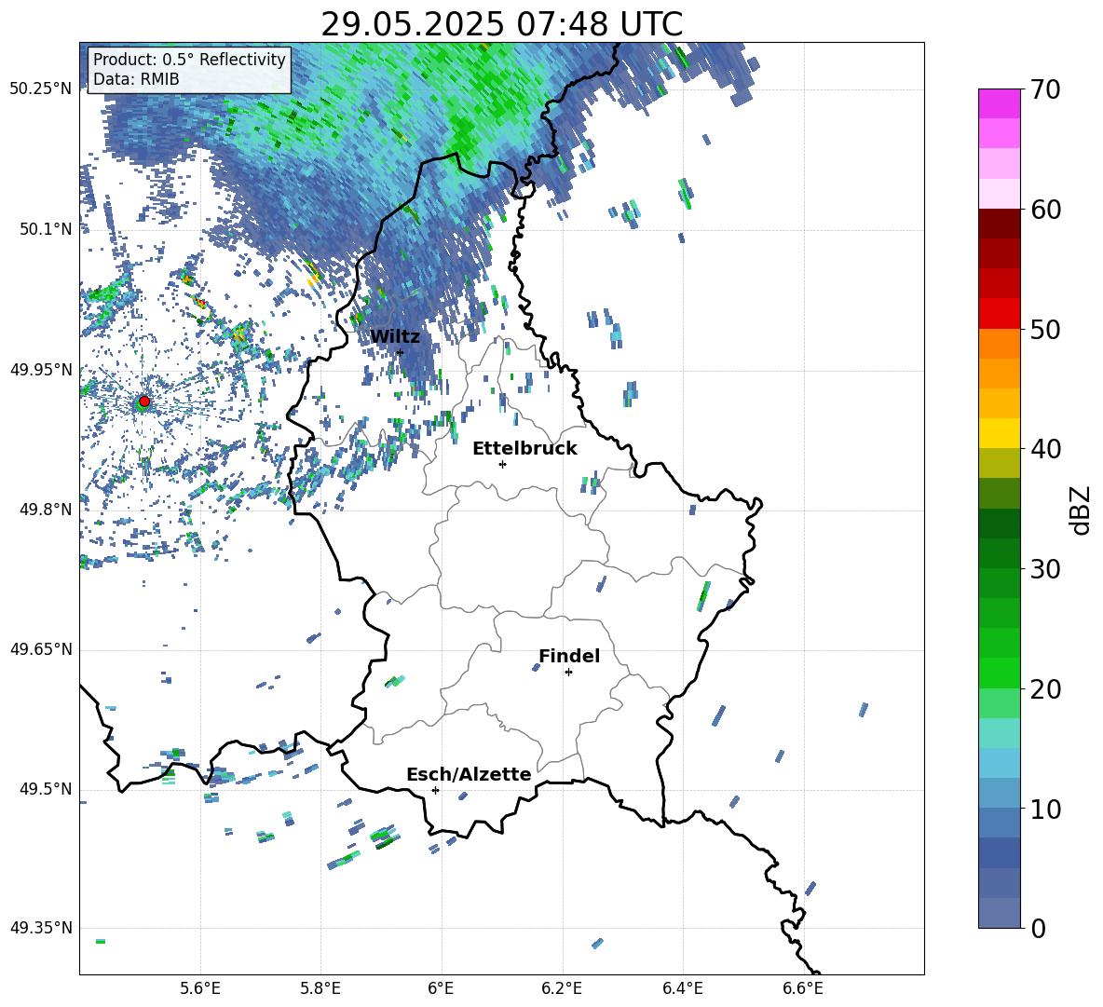
Task: Click the bright red 50 dBZ colorbar segment
Action: pyautogui.click(x=999, y=314)
